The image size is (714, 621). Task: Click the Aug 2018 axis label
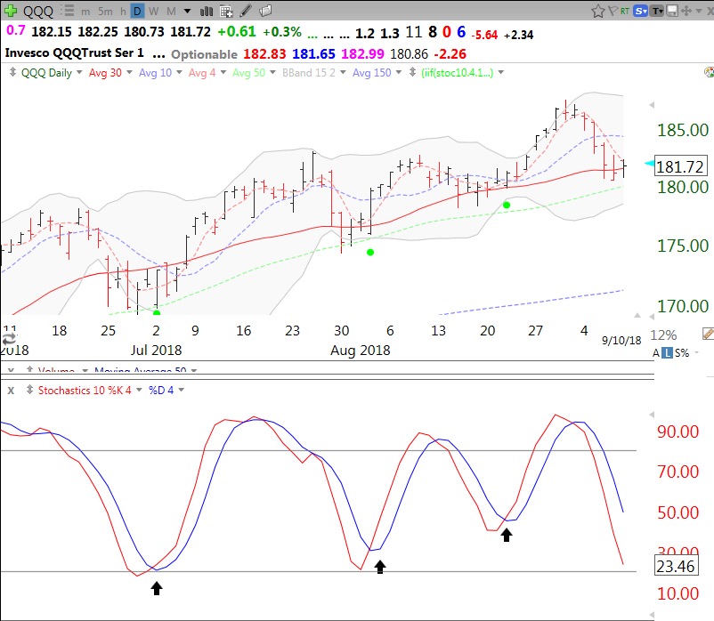click(x=361, y=350)
